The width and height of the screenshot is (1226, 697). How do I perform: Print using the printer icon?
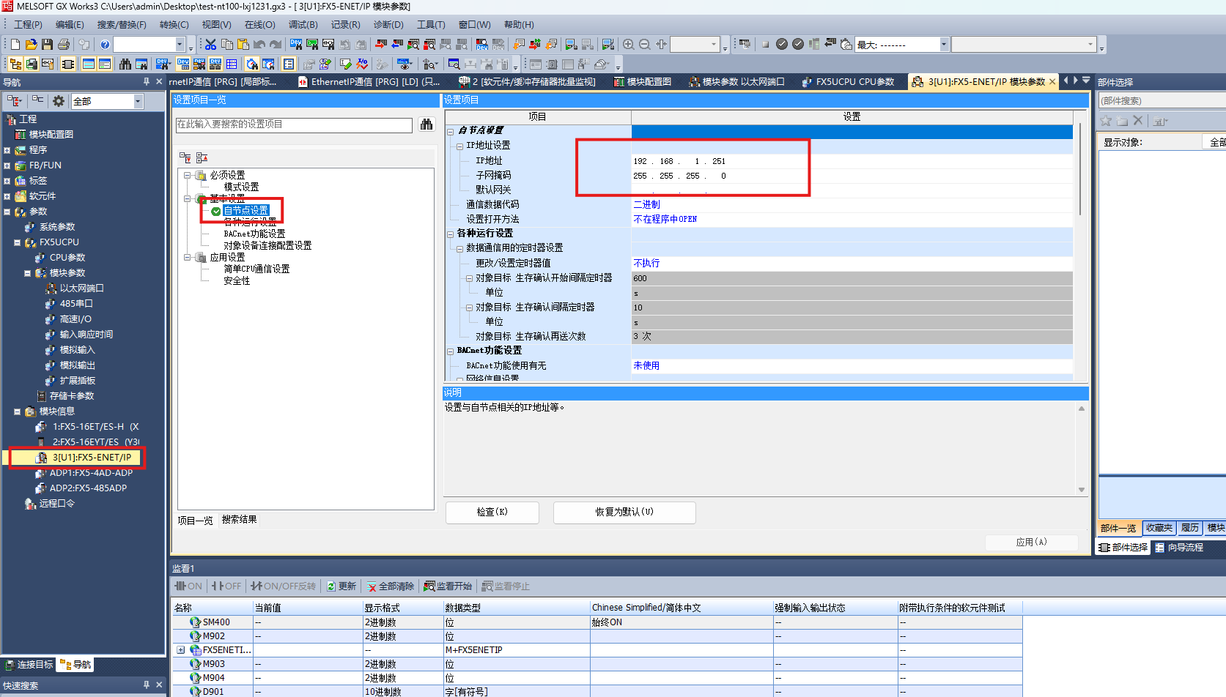64,45
